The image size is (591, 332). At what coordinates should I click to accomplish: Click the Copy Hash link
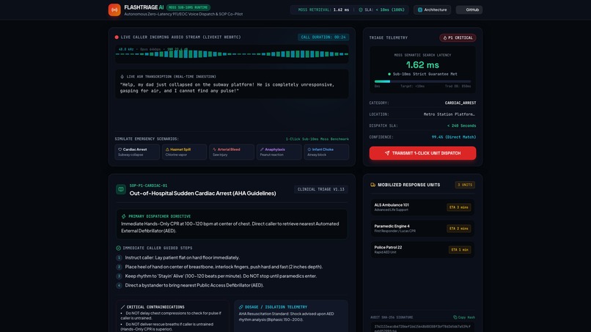[x=464, y=317]
